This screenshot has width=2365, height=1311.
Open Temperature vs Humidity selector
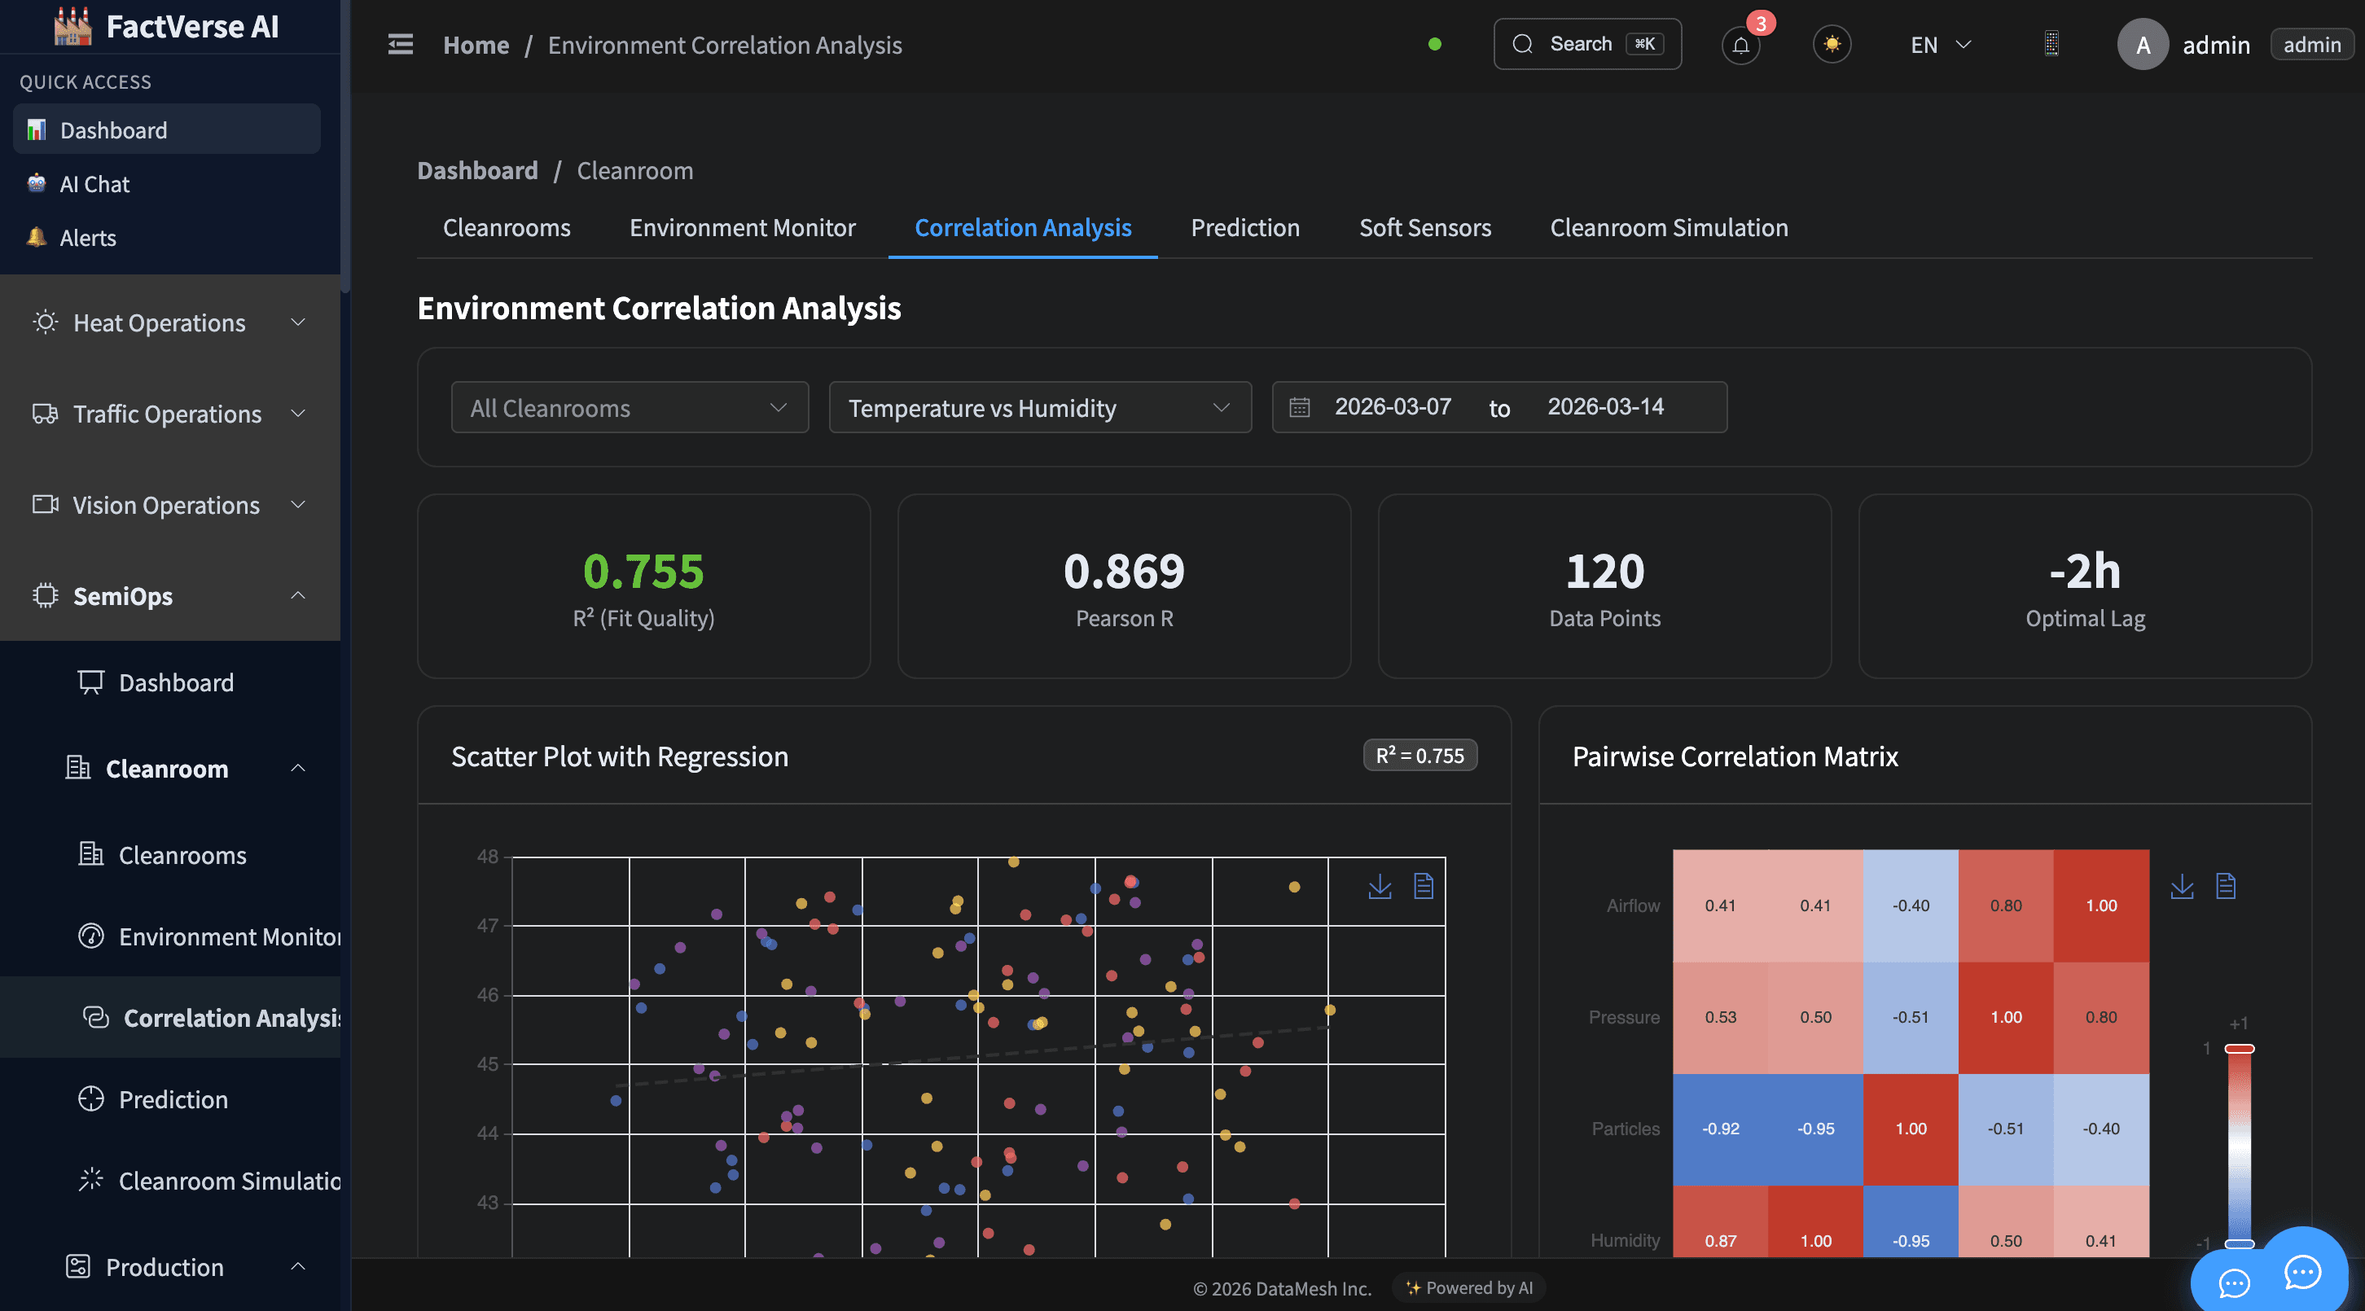pyautogui.click(x=1039, y=408)
